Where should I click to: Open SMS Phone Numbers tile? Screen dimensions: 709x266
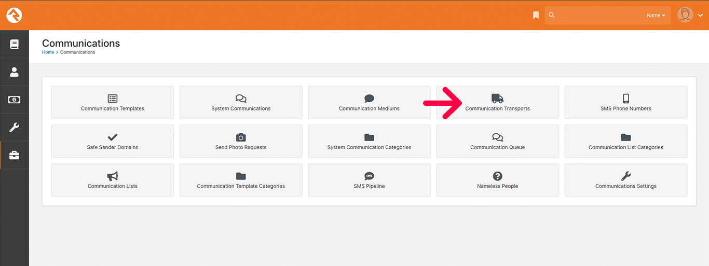point(626,103)
